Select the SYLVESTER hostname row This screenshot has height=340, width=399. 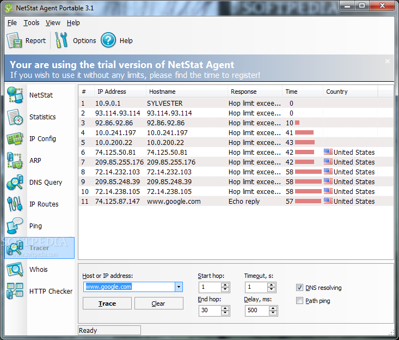pos(236,103)
